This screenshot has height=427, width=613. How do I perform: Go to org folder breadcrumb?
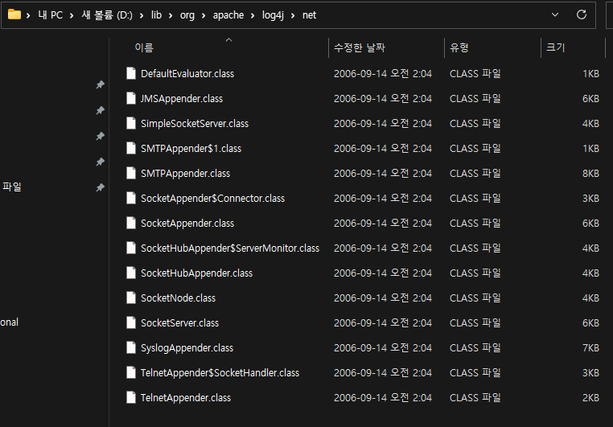point(187,14)
